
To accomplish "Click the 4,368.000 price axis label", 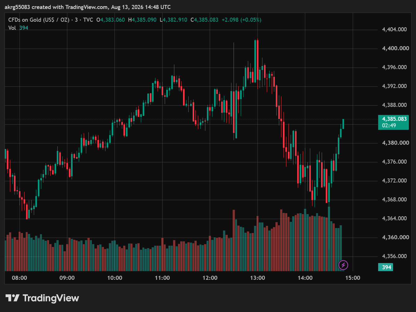I will 394,200.
